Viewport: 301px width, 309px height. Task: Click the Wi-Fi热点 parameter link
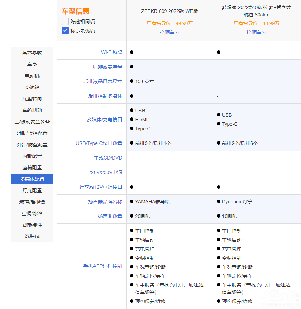[x=112, y=52]
